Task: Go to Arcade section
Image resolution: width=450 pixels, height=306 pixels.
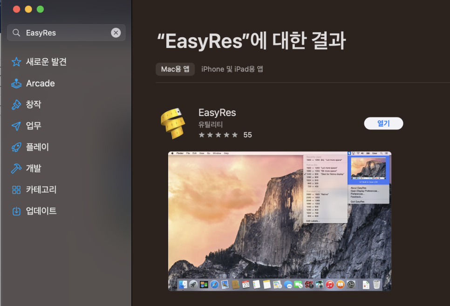Action: coord(41,83)
